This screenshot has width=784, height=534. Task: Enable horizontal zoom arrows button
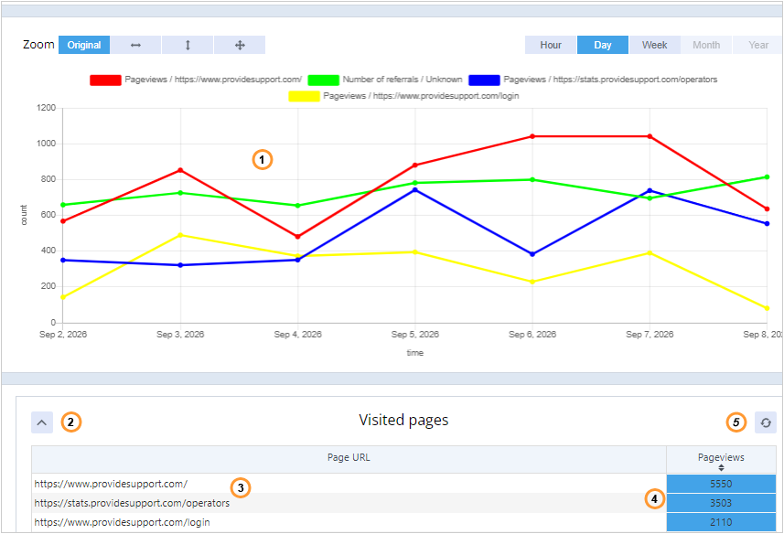135,45
